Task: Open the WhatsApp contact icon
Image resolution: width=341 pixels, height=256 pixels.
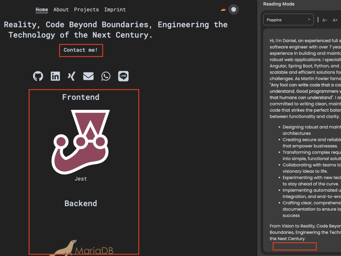Action: [x=106, y=76]
